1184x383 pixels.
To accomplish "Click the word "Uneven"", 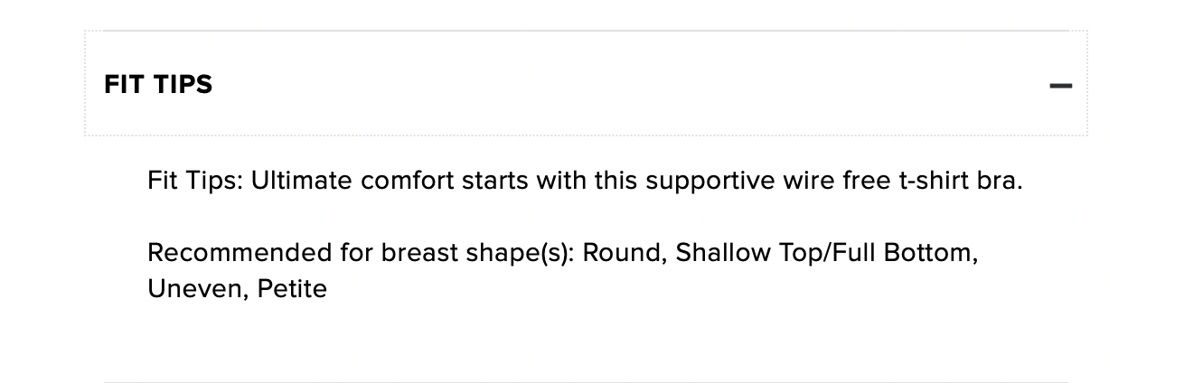I will point(195,289).
